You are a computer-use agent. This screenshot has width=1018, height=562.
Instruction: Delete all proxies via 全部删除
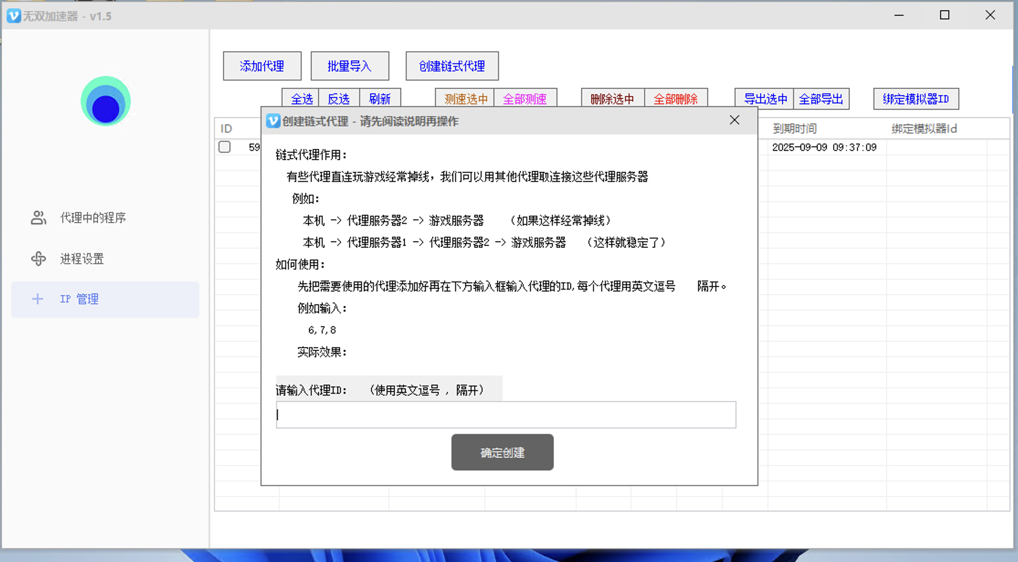[x=676, y=99]
